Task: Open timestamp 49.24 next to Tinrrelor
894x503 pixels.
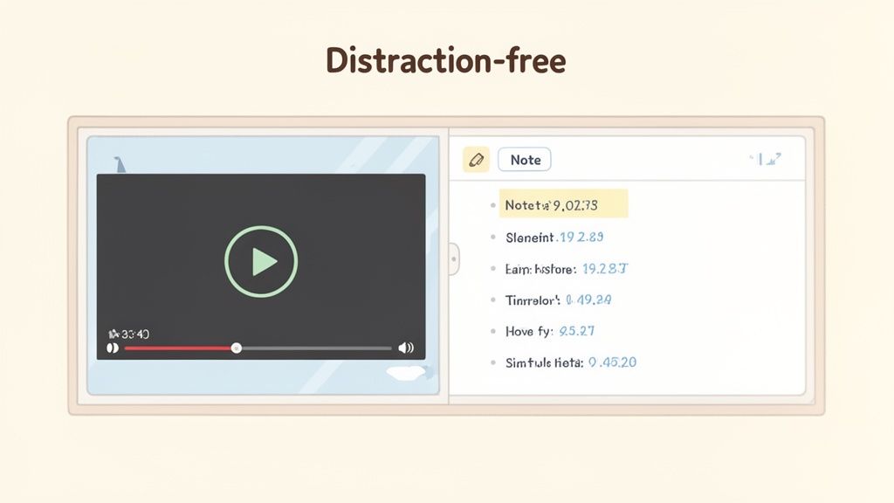Action: pos(588,300)
